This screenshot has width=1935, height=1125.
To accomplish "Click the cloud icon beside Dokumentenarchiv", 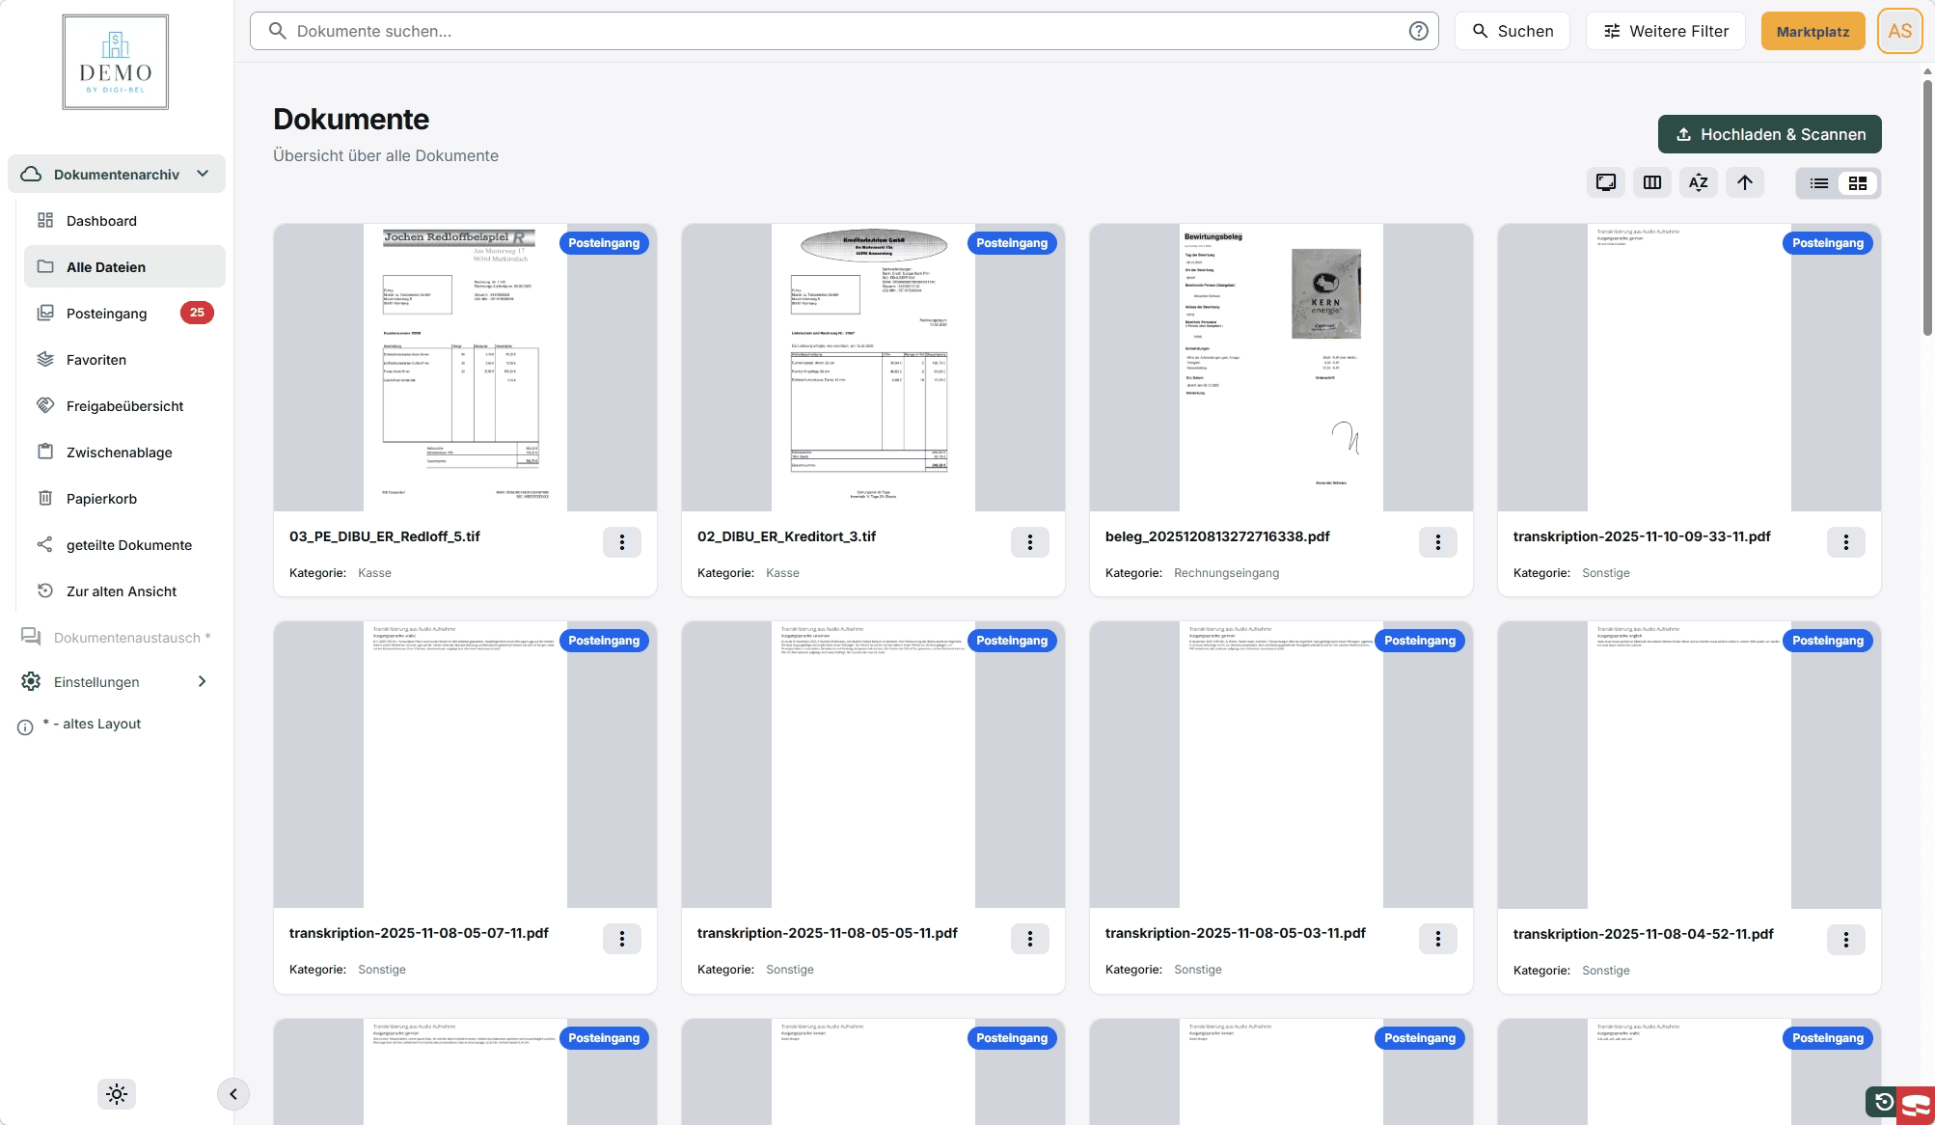I will pyautogui.click(x=31, y=174).
